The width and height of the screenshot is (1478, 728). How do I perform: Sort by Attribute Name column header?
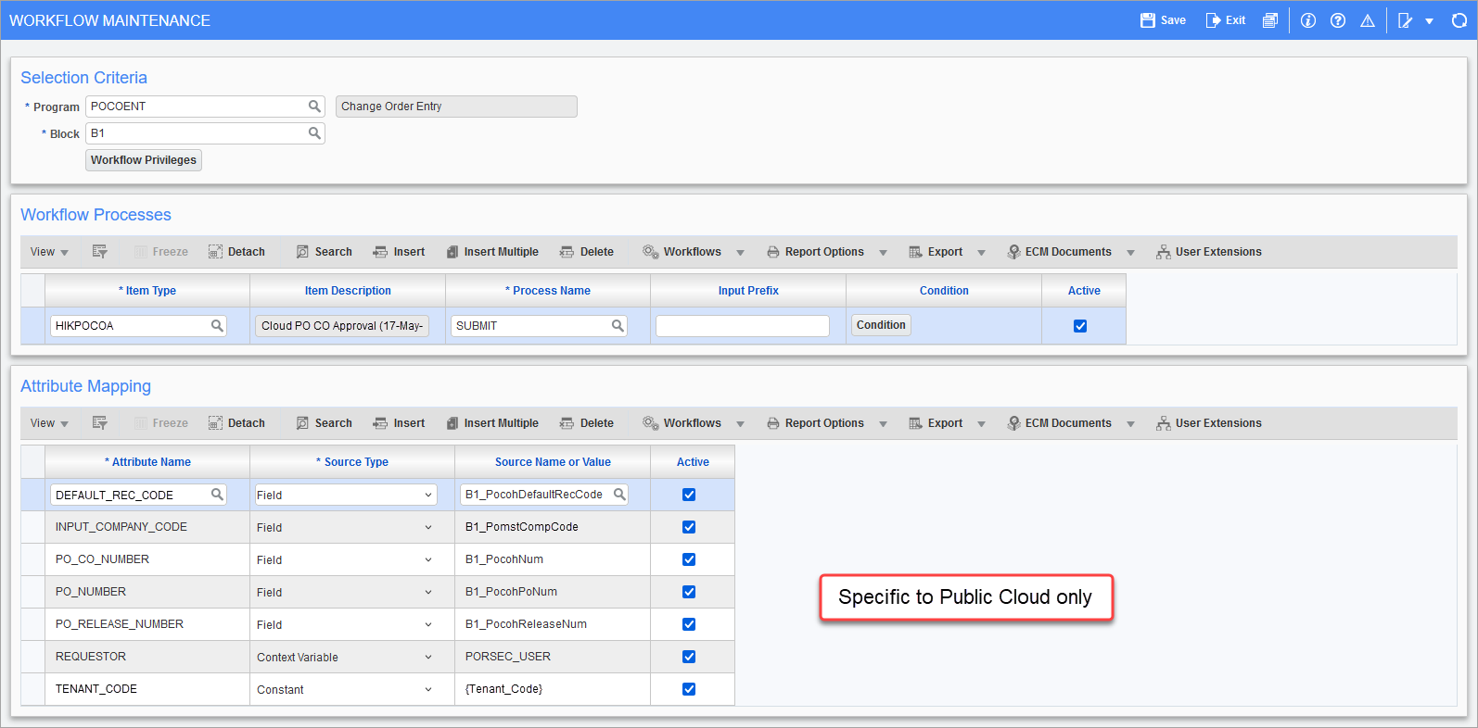(147, 462)
